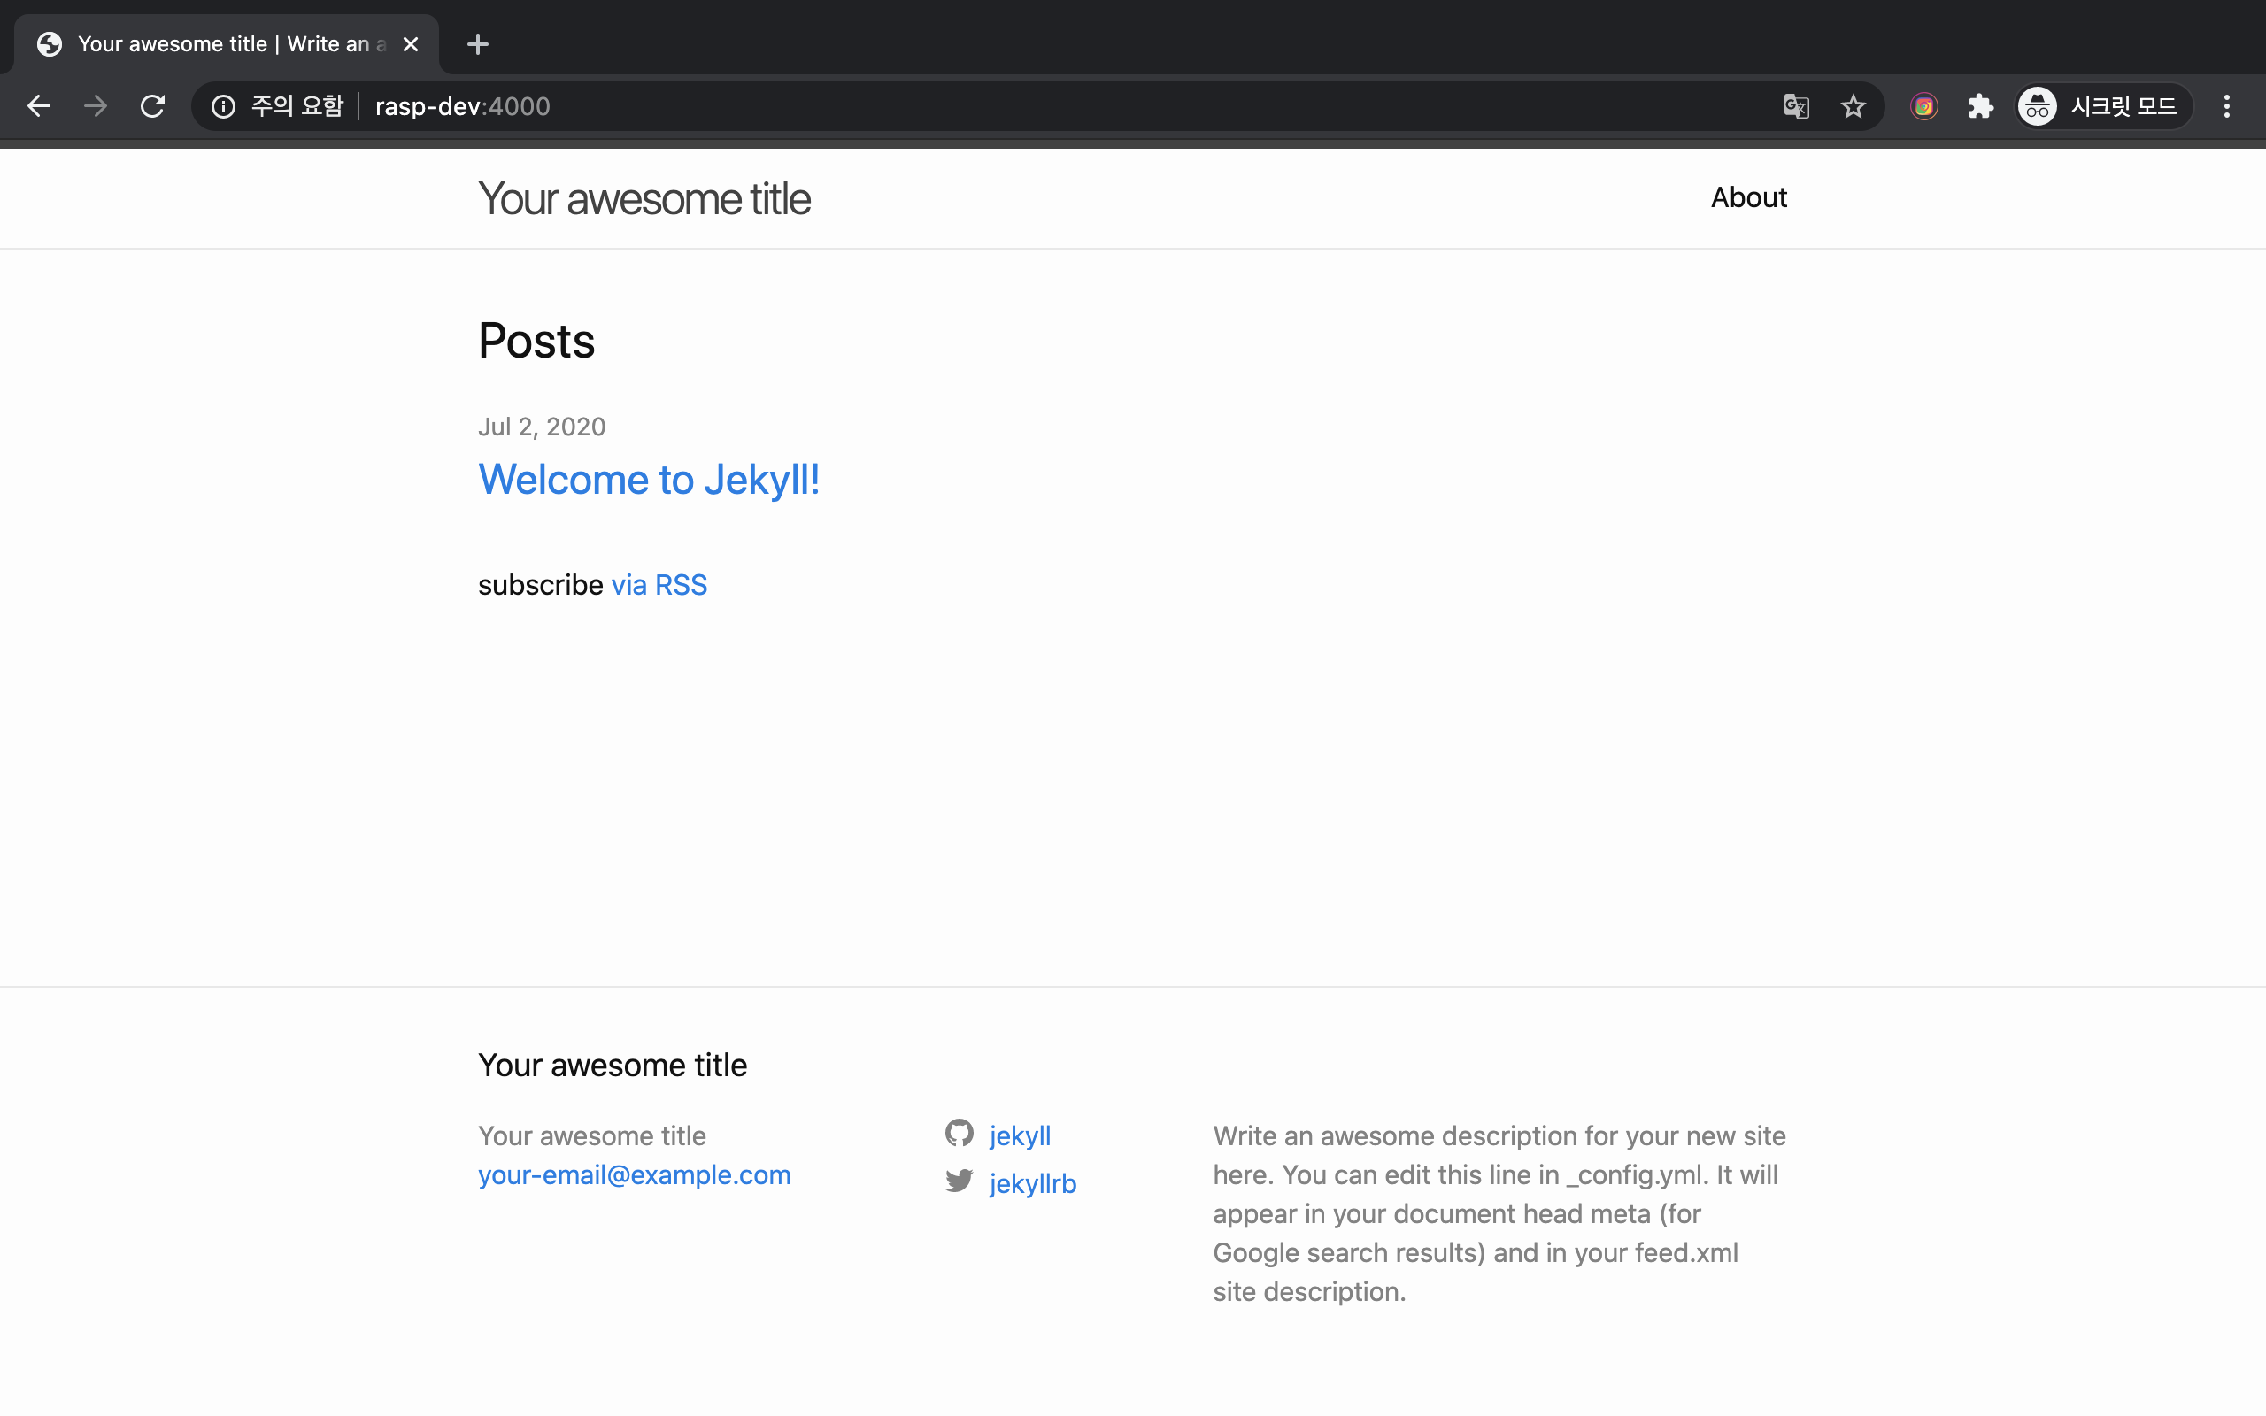Subscribe via RSS link
This screenshot has height=1416, width=2266.
point(659,585)
